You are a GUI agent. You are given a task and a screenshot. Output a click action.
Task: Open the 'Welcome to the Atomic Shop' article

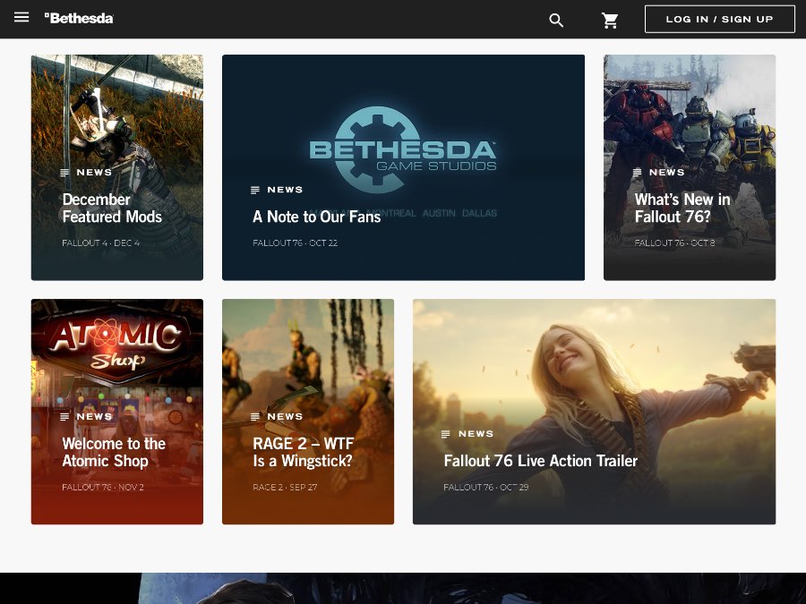114,452
